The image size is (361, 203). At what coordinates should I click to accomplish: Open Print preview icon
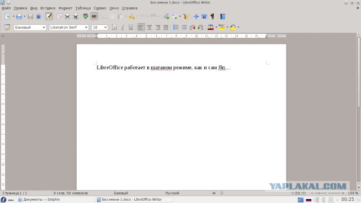pyautogui.click(x=76, y=16)
